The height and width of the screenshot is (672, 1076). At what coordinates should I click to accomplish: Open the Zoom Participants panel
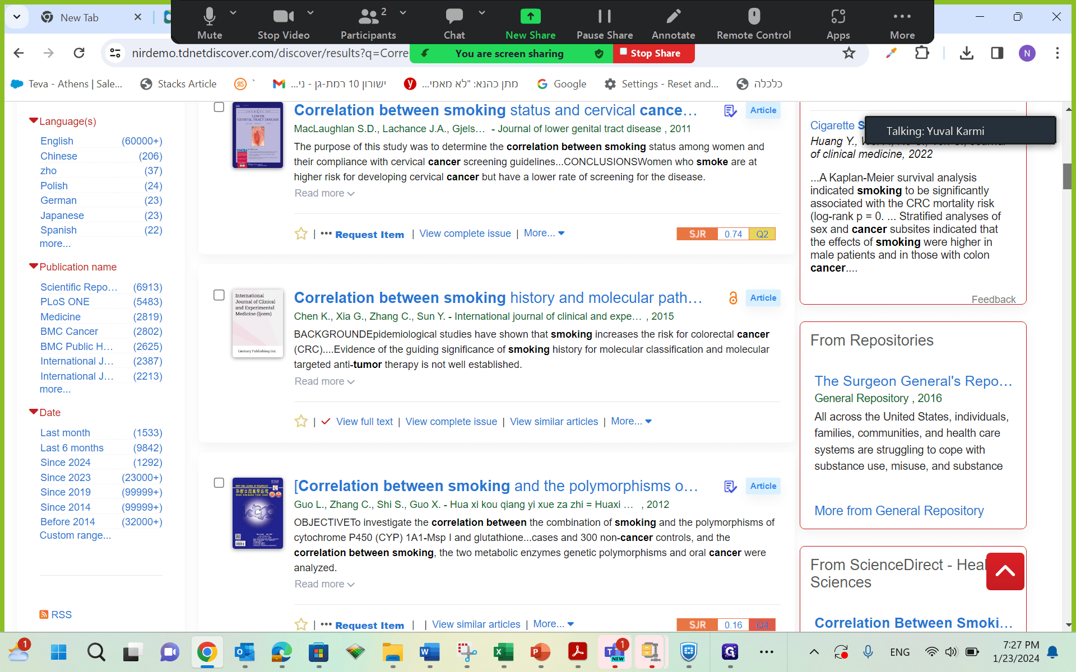(x=368, y=24)
